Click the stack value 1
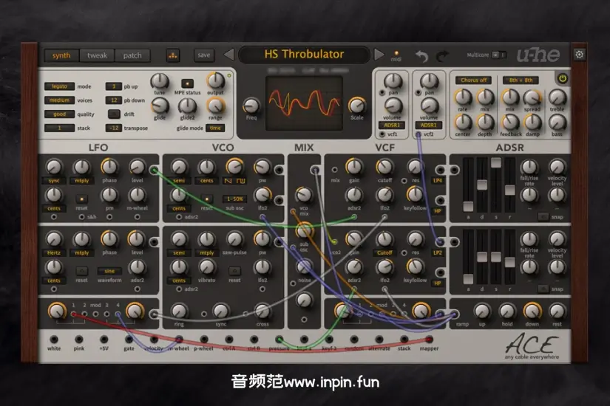The image size is (610, 406). 59,128
